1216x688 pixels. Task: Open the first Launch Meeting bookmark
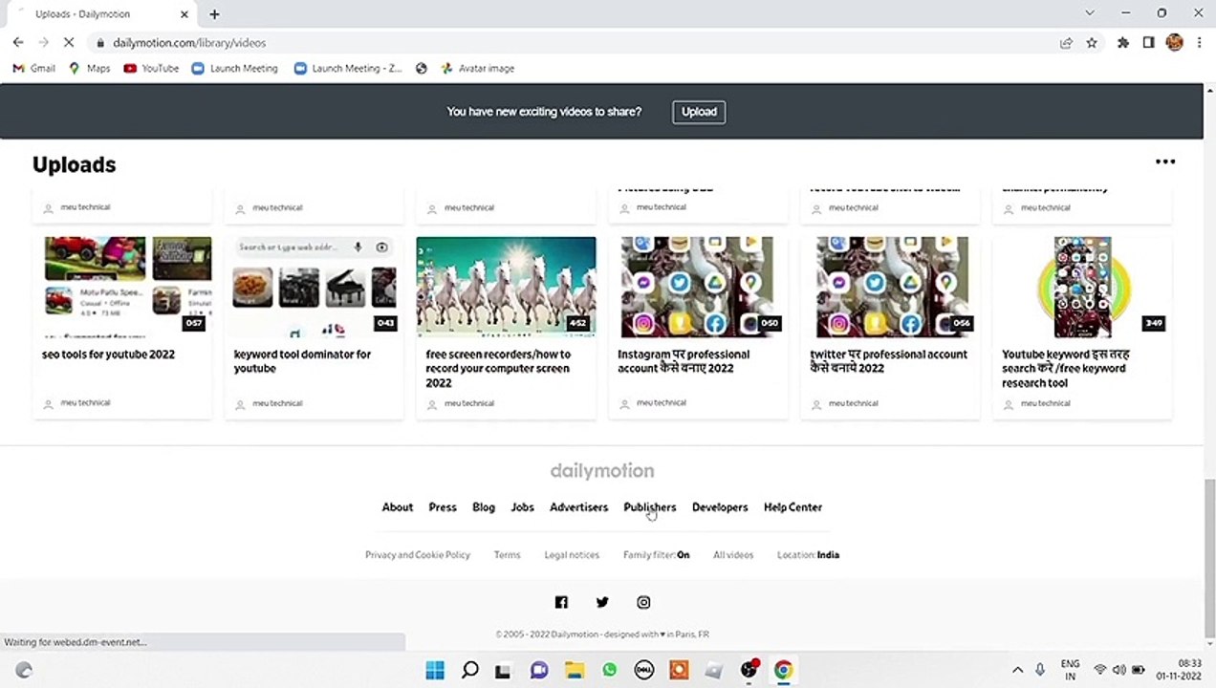(234, 69)
